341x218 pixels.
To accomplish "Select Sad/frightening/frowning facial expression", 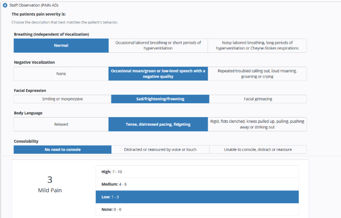I will point(160,99).
